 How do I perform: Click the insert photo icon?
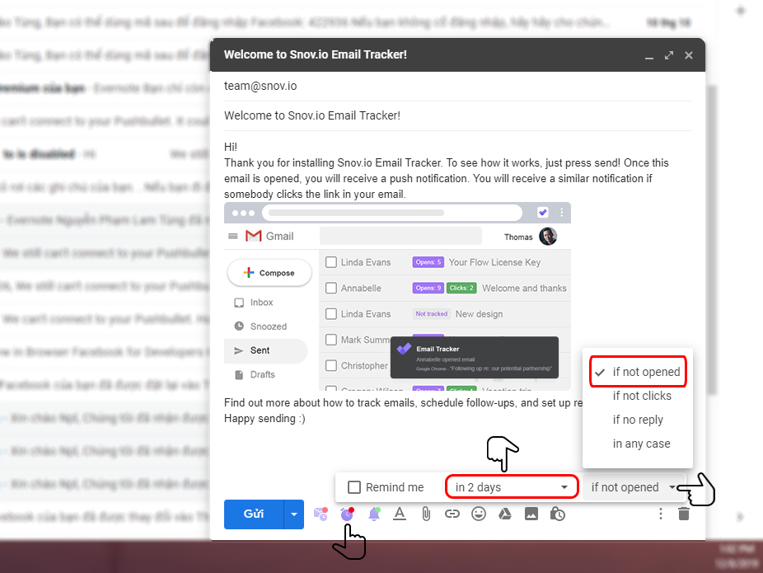tap(531, 514)
